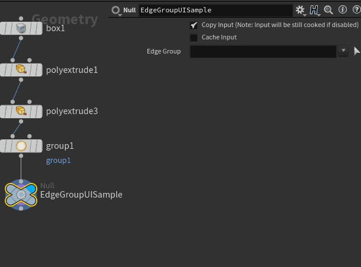
Task: Expand the Edge Group dropdown arrow
Action: (343, 51)
